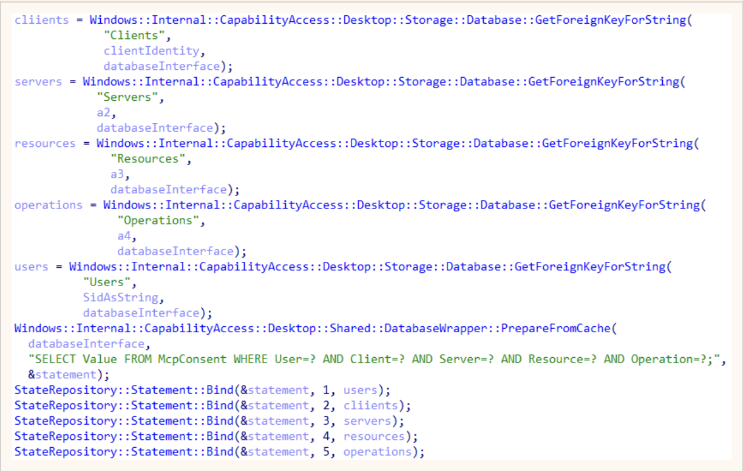Select the a2 parameter
743x472 pixels.
[x=103, y=112]
